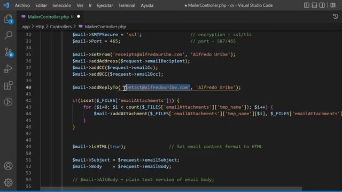Open the Terminal menu
This screenshot has height=192, width=342.
point(127,5)
